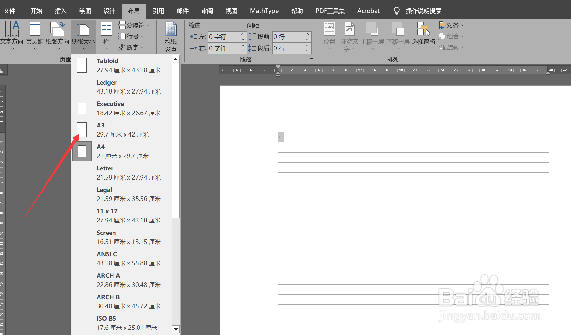Increase the left indent with up arrow

(243, 34)
